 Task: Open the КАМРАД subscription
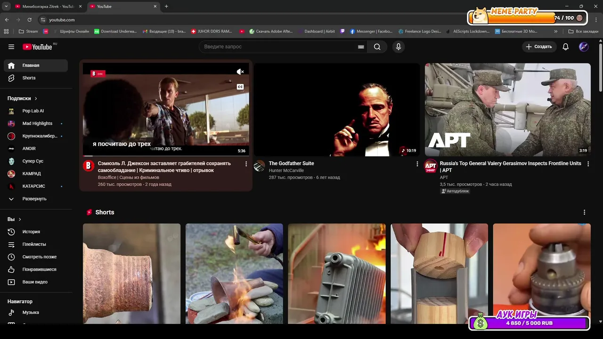click(36, 174)
